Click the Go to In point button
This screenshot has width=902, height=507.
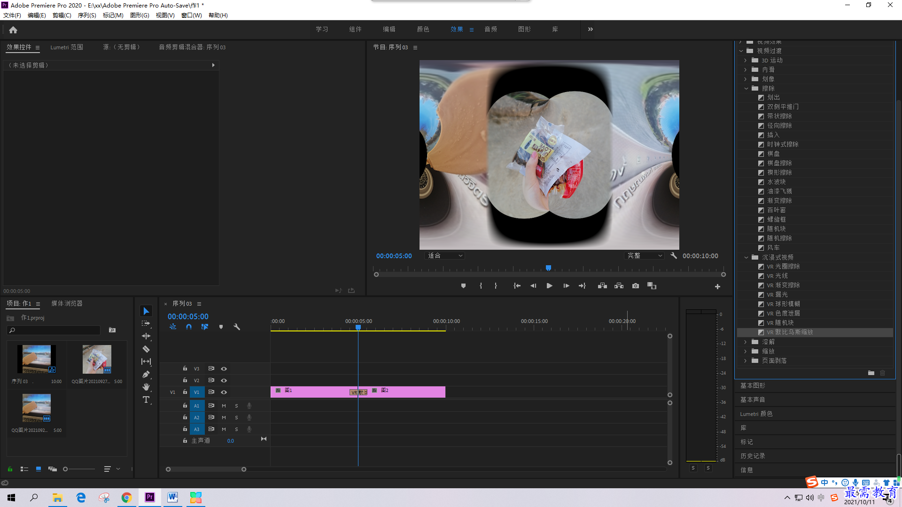coord(517,286)
